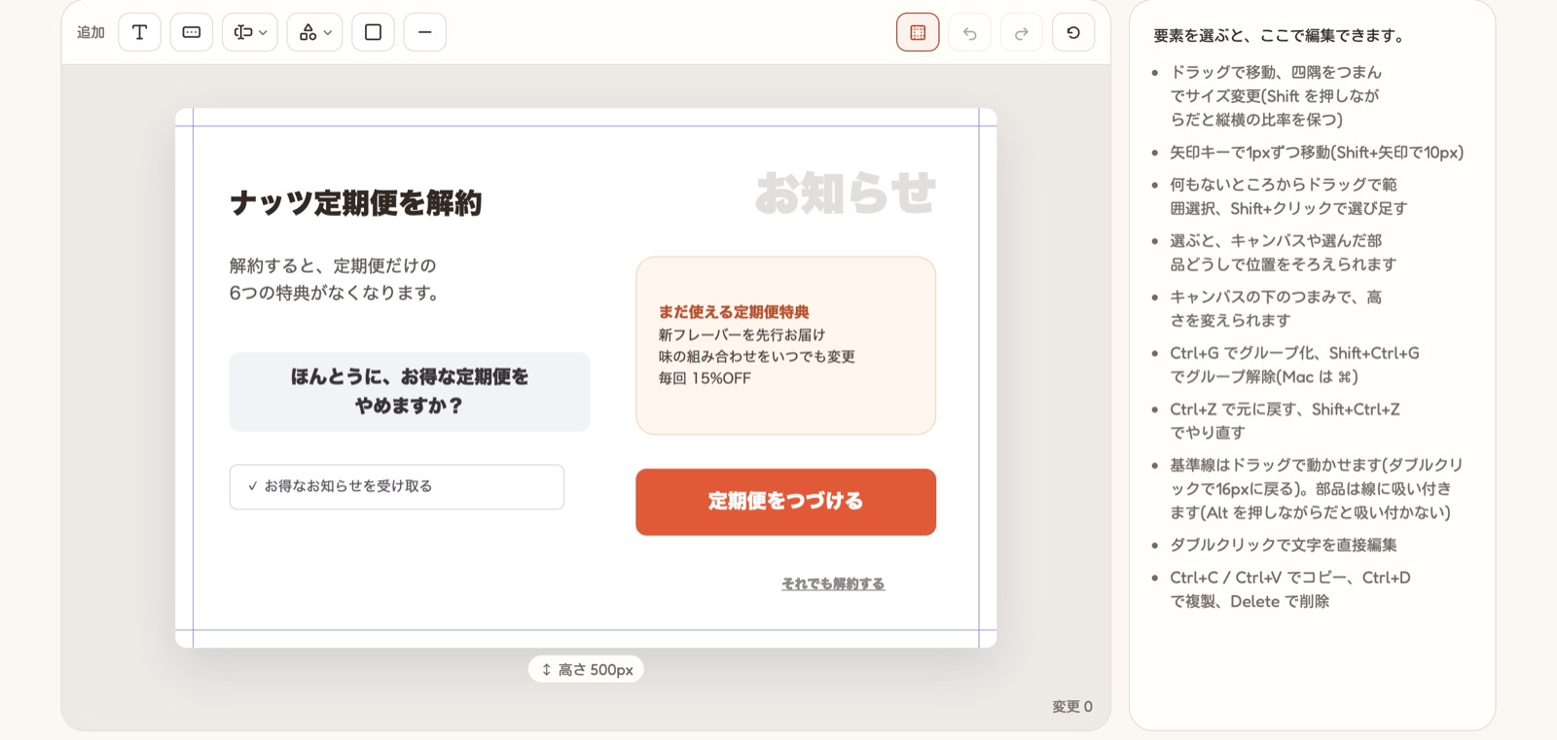Add a horizontal line element
The image size is (1557, 740).
pos(425,32)
